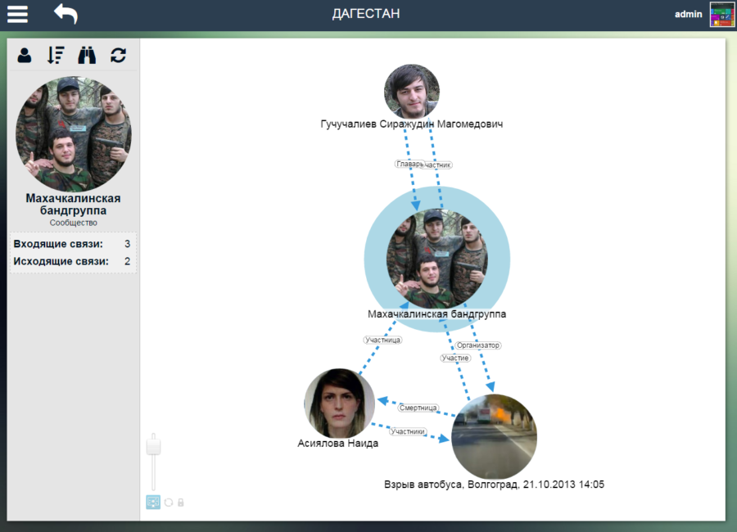
Task: Click the Участница link label
Action: click(382, 340)
